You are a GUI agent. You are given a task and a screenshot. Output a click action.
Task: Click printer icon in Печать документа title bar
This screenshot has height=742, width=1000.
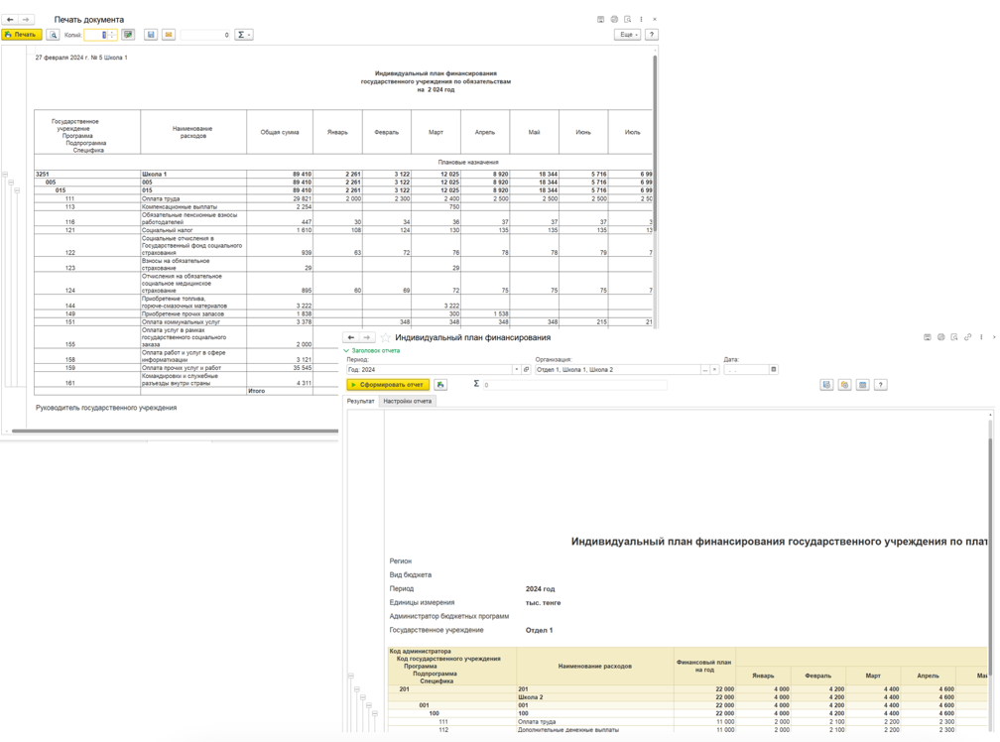tap(614, 19)
